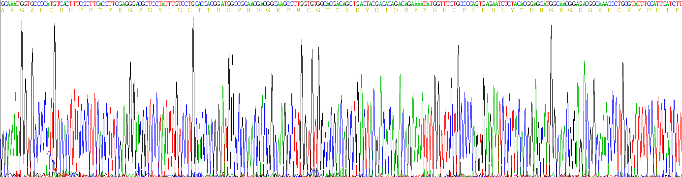Select amino acid H between E and G
The width and height of the screenshot is (682, 177).
[541, 10]
